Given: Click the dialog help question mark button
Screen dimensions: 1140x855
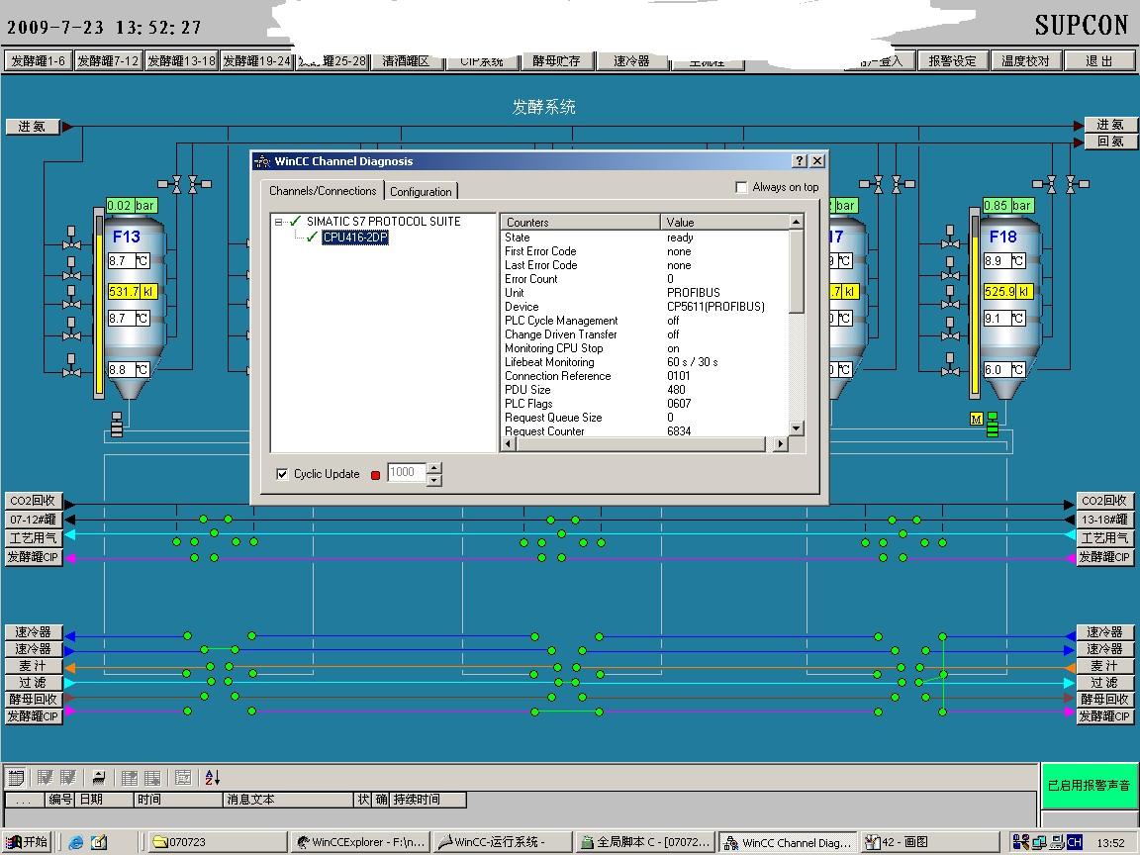Looking at the screenshot, I should point(800,160).
